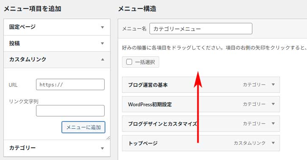Image resolution: width=307 pixels, height=160 pixels.
Task: Focus the URL input field
Action: tap(70, 85)
